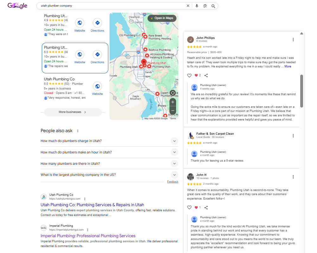This screenshot has height=253, width=317.
Task: Clear the search query with the X icon
Action: 188,6
